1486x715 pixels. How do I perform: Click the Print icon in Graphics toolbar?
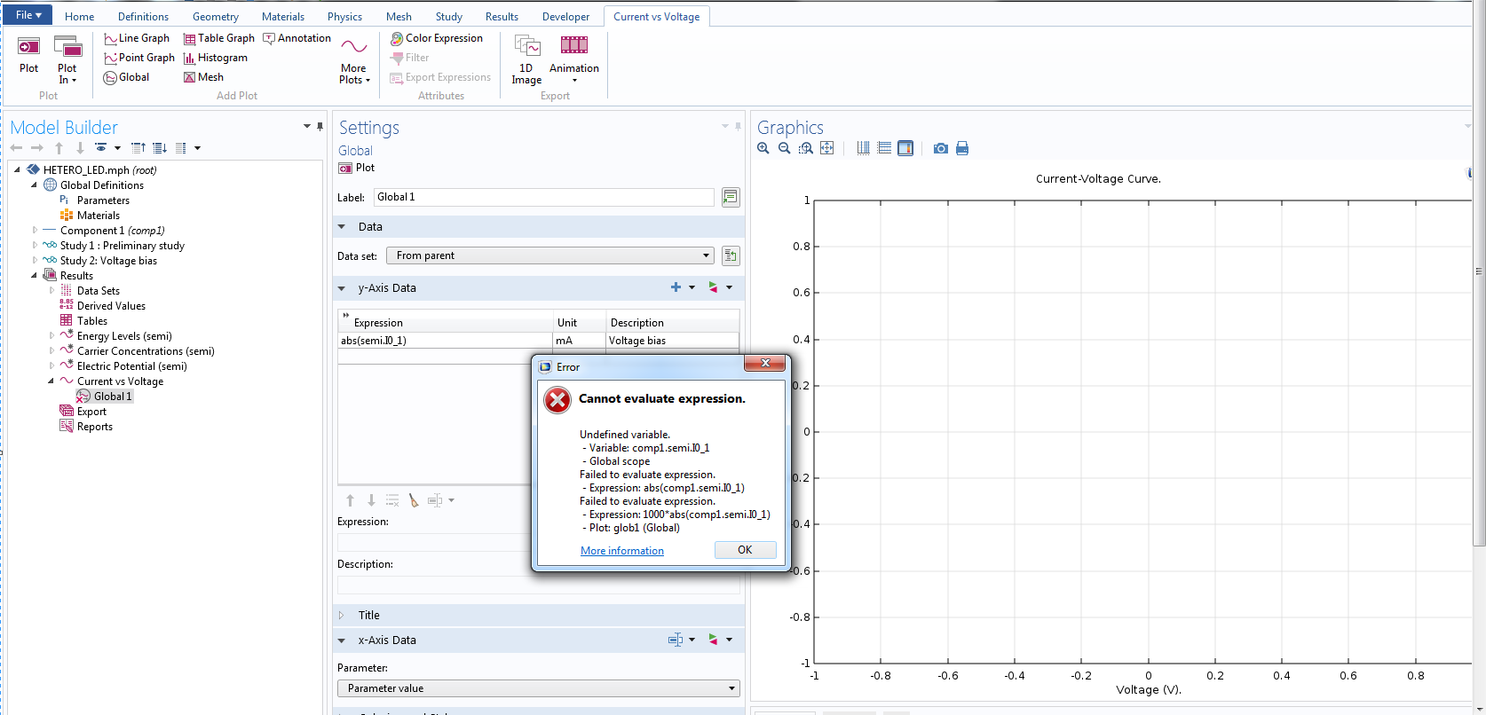click(x=962, y=148)
